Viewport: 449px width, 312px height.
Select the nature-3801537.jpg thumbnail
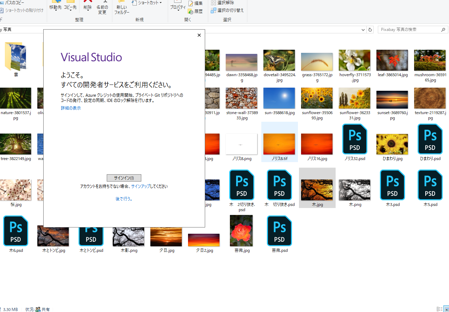click(15, 98)
